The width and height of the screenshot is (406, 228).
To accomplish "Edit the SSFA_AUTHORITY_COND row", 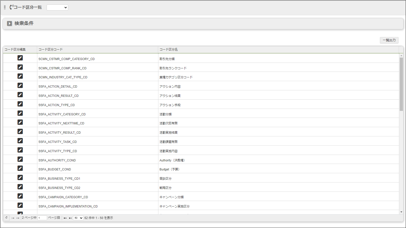I will [x=20, y=159].
